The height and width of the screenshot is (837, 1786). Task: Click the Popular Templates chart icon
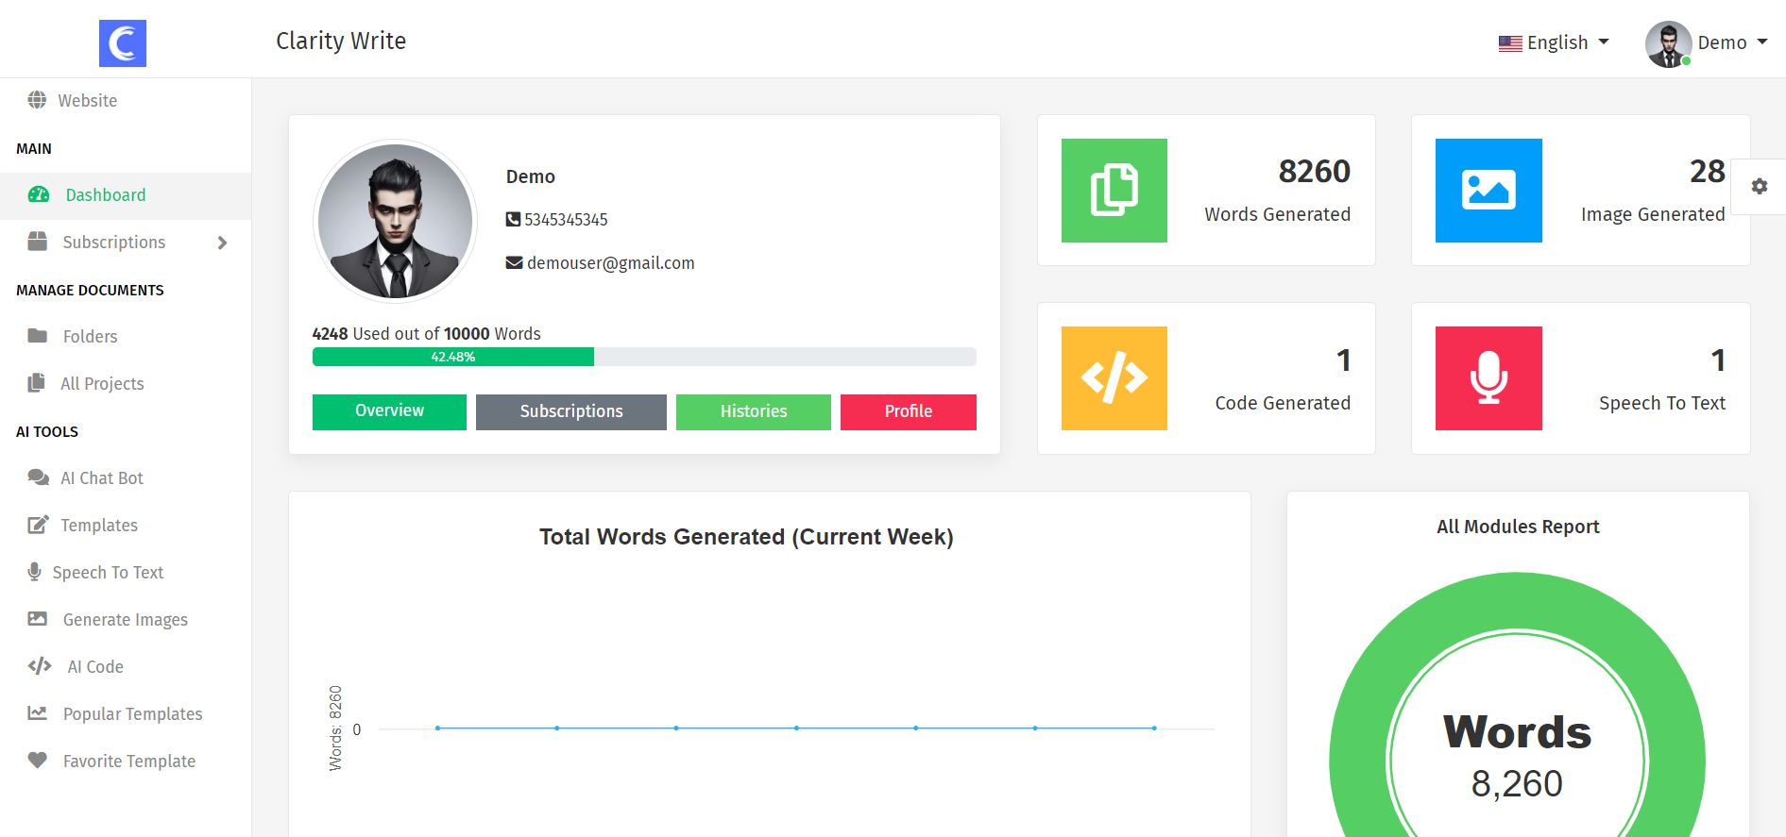(x=38, y=713)
